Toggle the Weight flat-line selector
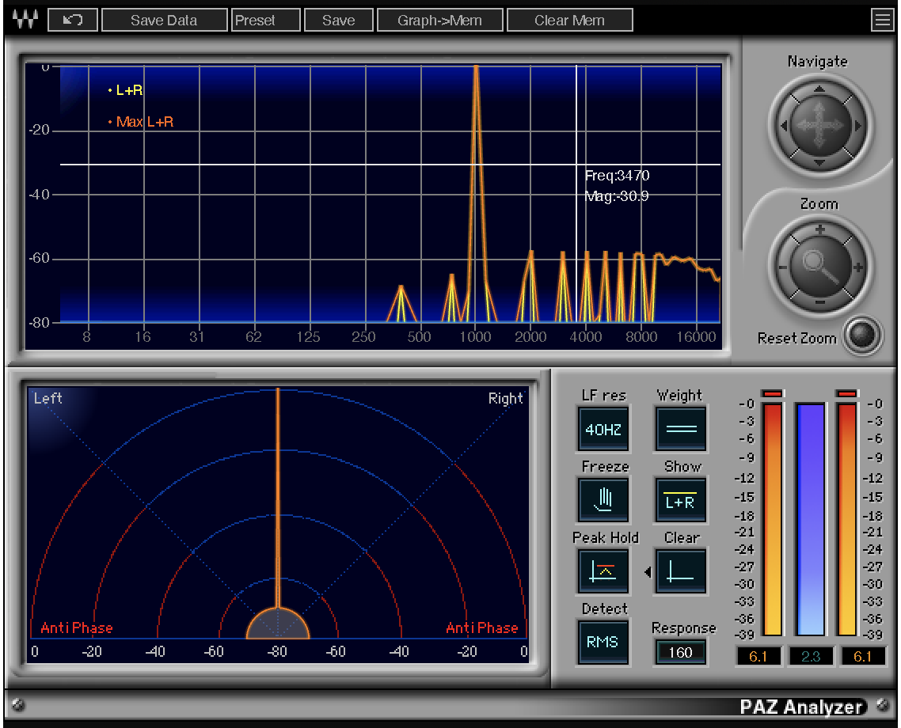The image size is (901, 728). tap(681, 429)
